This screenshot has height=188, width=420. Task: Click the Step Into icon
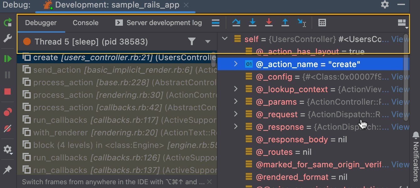[x=253, y=23]
